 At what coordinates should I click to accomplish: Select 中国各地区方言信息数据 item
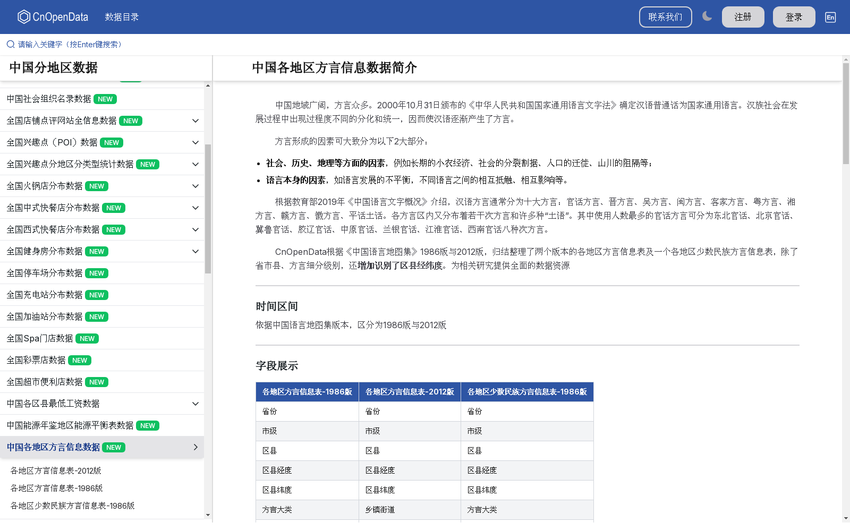(53, 447)
